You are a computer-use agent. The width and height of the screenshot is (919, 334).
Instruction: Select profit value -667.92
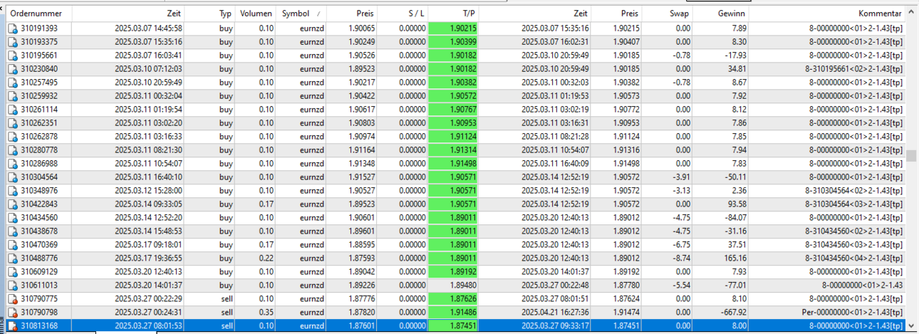pyautogui.click(x=733, y=313)
